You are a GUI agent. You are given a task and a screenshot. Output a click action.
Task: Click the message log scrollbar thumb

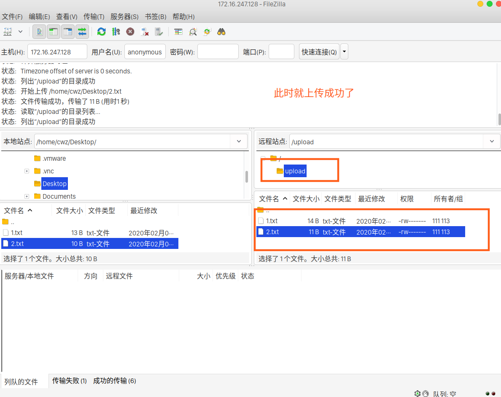(x=499, y=119)
